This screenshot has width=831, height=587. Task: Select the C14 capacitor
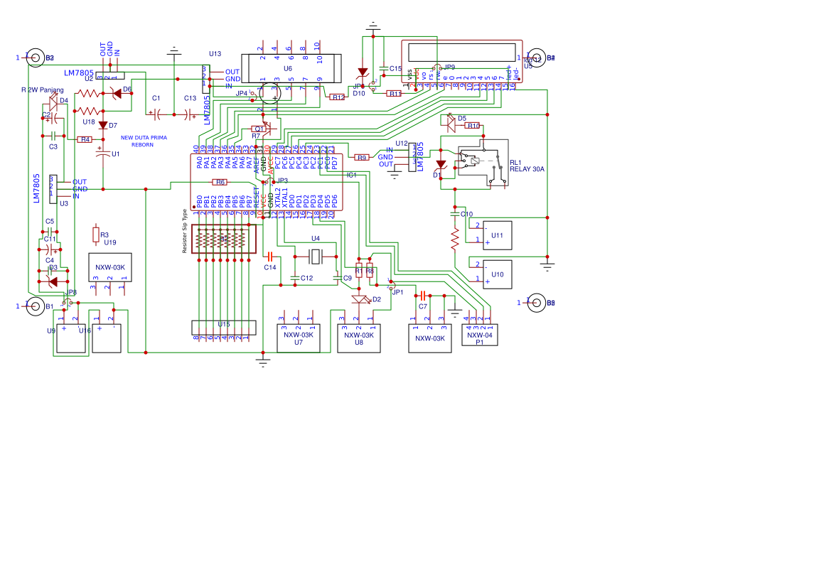[270, 257]
